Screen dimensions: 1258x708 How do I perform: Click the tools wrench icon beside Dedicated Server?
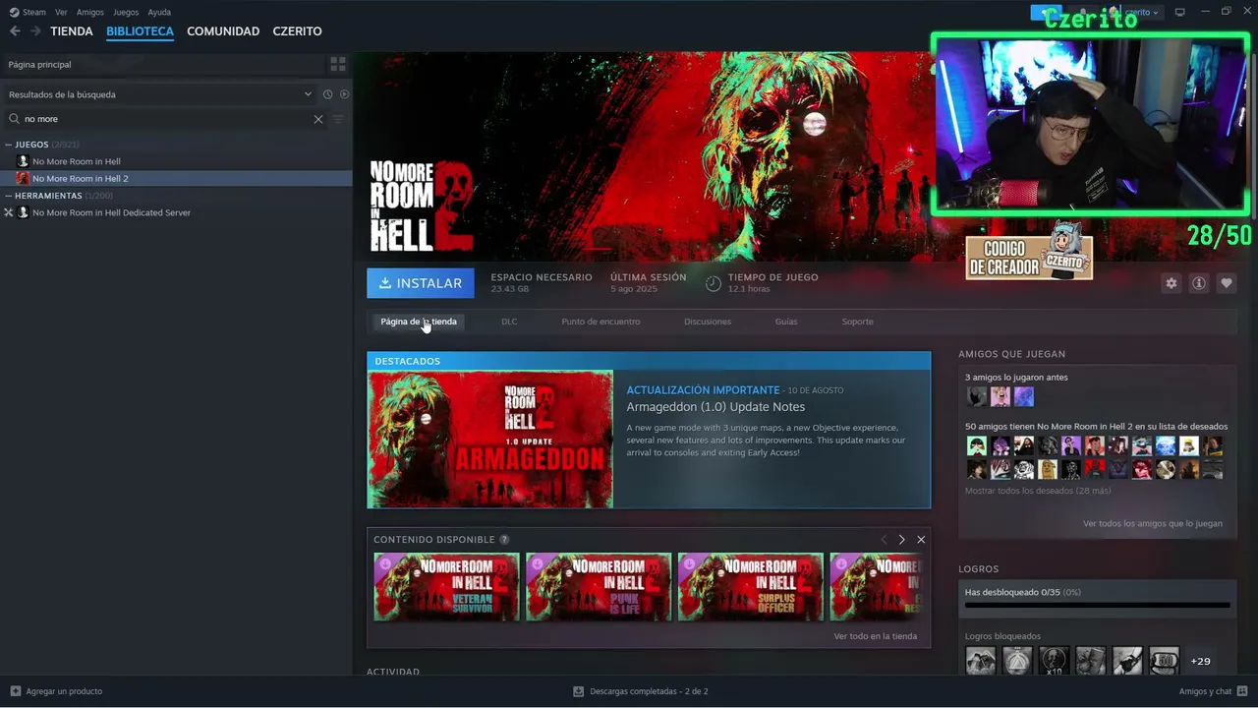point(9,212)
